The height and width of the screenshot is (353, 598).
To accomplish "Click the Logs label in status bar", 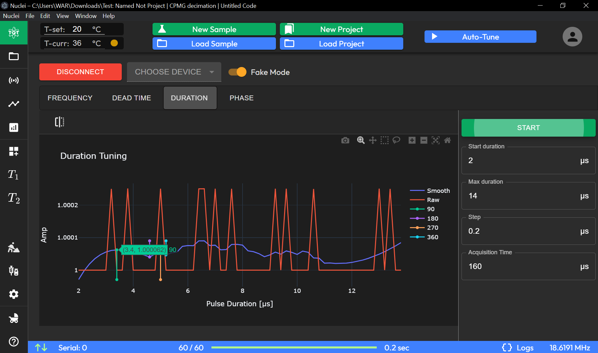I will (525, 348).
